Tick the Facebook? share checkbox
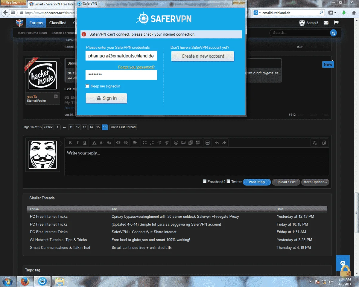Screen dimensions: 359x287 click(205, 181)
